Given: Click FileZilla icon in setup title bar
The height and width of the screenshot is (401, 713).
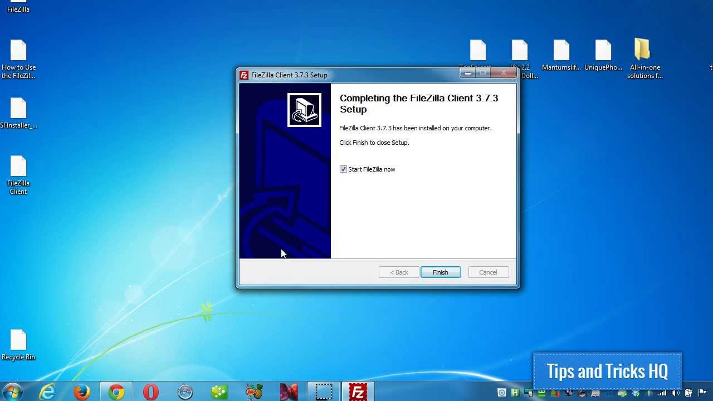Looking at the screenshot, I should 244,75.
